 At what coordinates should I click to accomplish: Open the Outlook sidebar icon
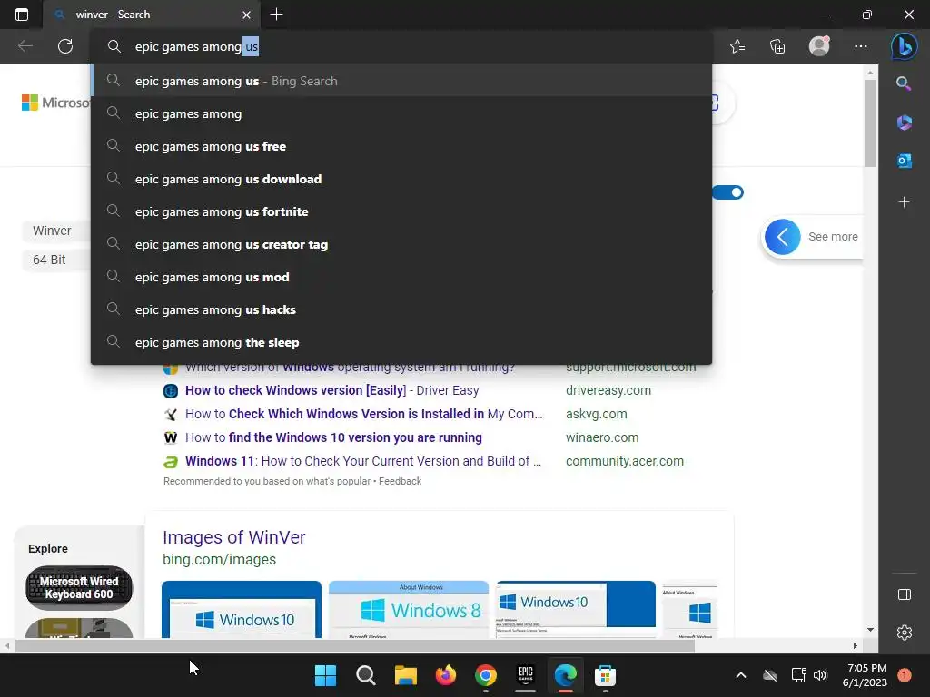point(904,161)
